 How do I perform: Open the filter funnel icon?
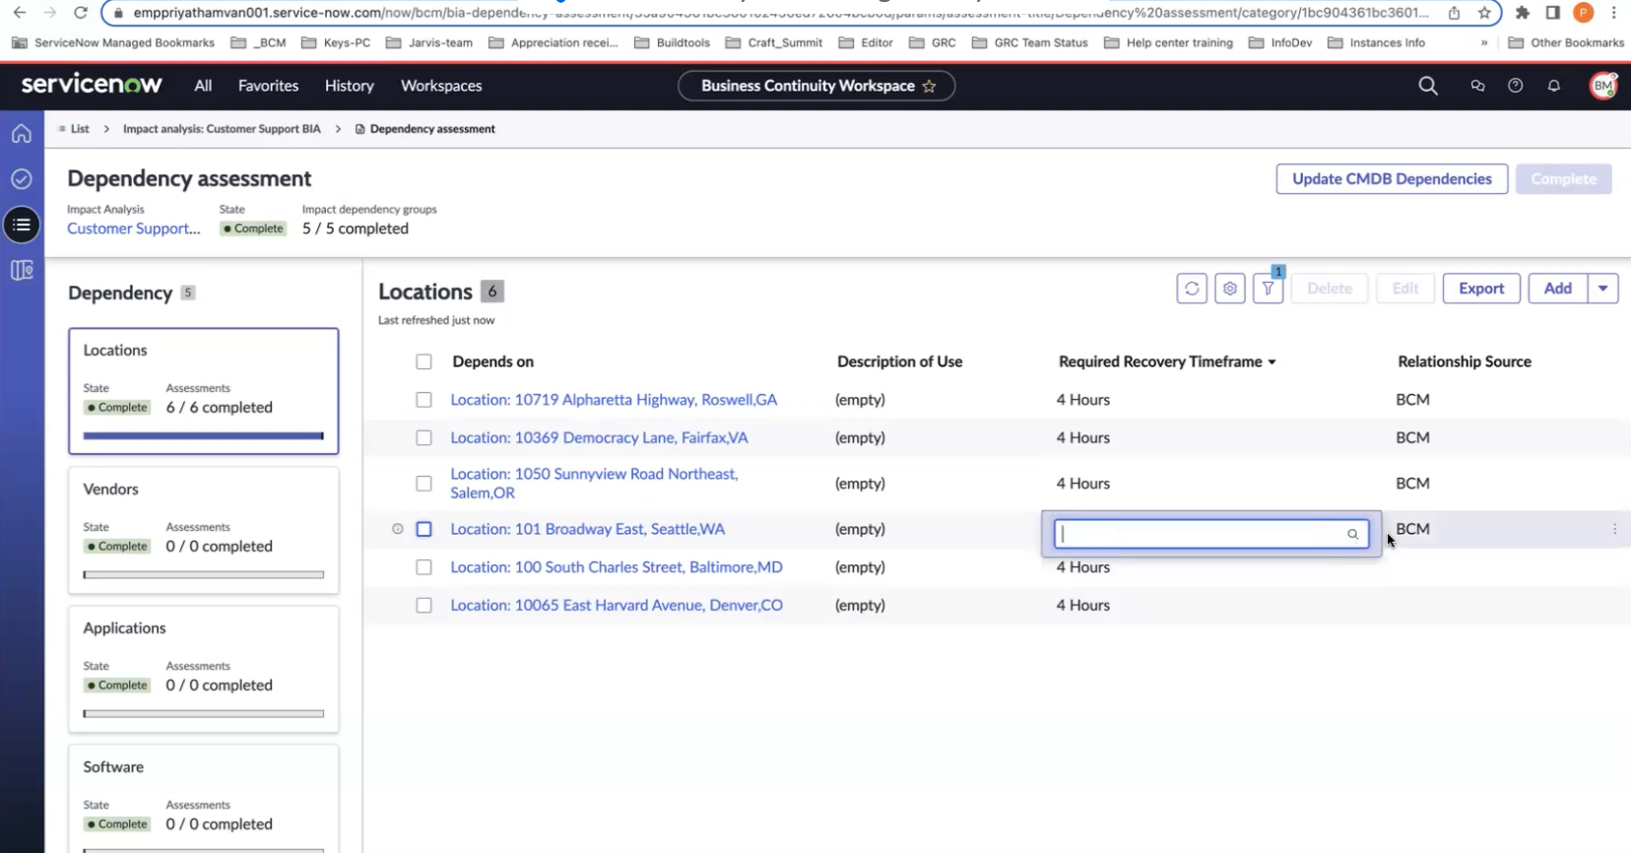click(x=1269, y=289)
